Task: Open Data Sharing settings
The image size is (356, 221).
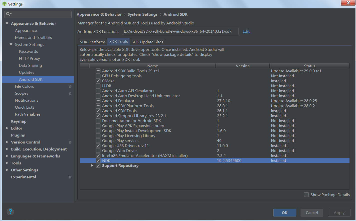Action: click(30, 65)
